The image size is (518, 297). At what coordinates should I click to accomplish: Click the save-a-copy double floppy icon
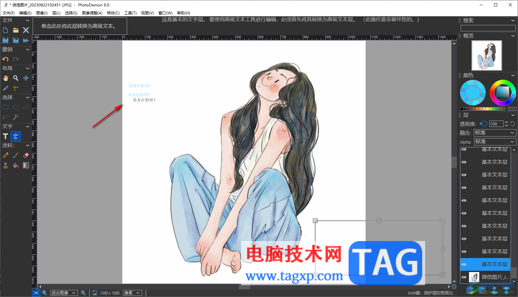16,40
